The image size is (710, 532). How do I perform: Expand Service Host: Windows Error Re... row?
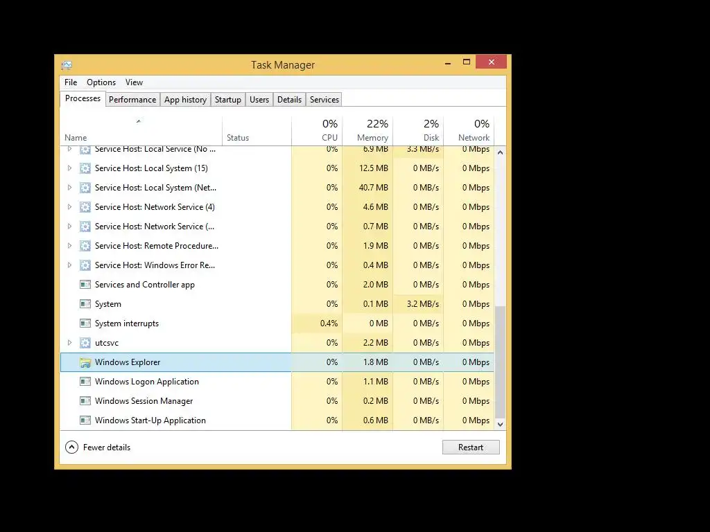click(x=69, y=265)
